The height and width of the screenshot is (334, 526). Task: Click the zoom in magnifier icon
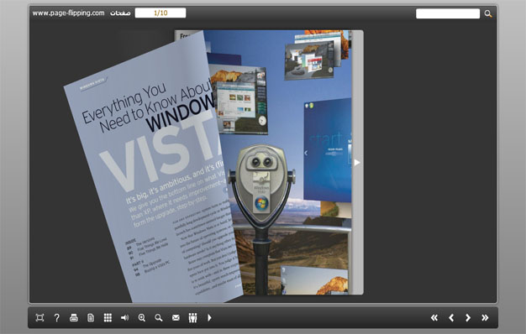(141, 317)
